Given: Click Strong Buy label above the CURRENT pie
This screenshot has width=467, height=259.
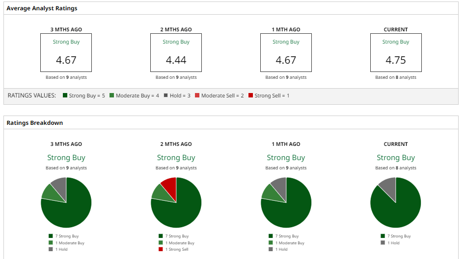Looking at the screenshot, I should coord(396,158).
